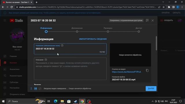Click the dialog vertical scrollbar

(156, 43)
